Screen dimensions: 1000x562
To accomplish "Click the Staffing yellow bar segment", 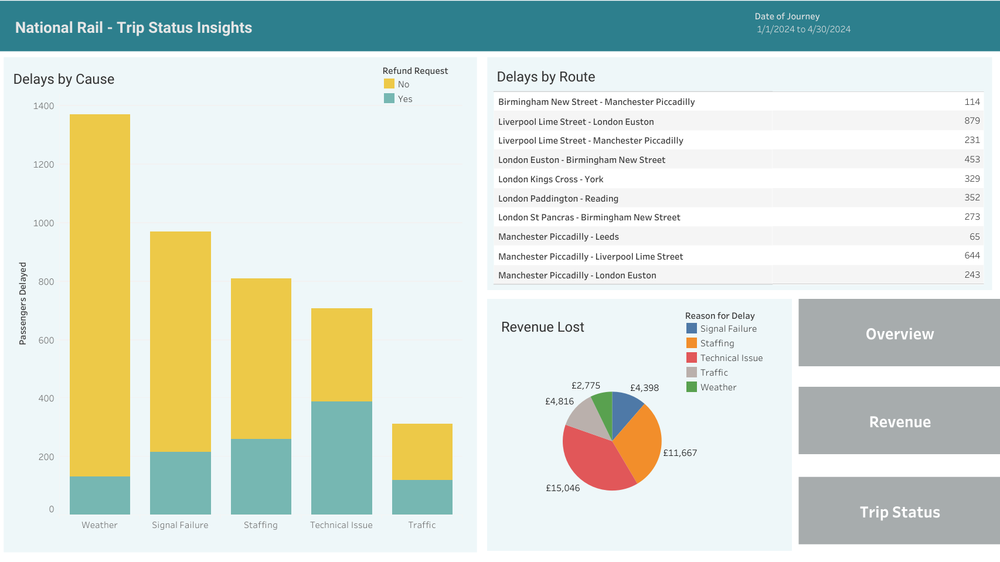I will click(x=261, y=359).
